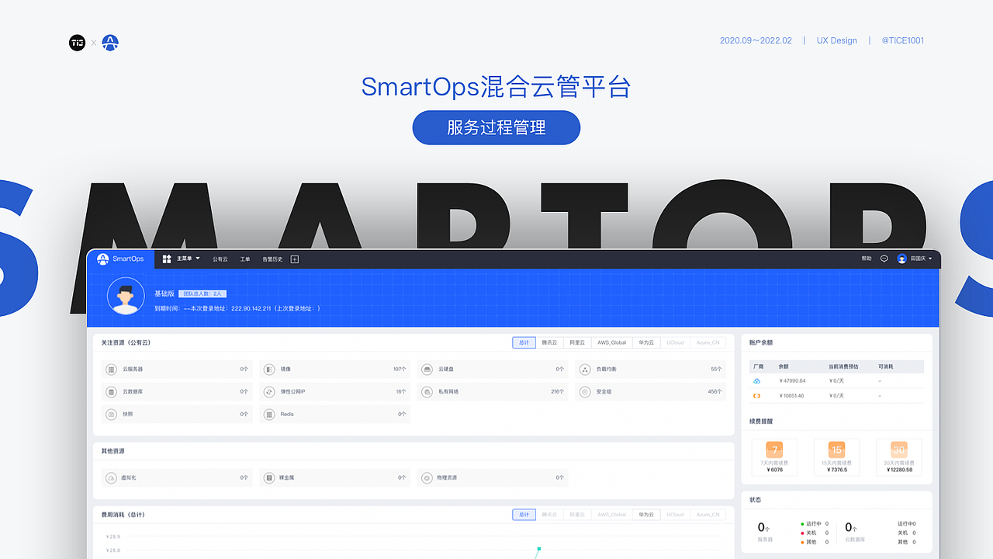Click the 55个 count for 负载均衡
The image size is (993, 559).
tap(716, 370)
